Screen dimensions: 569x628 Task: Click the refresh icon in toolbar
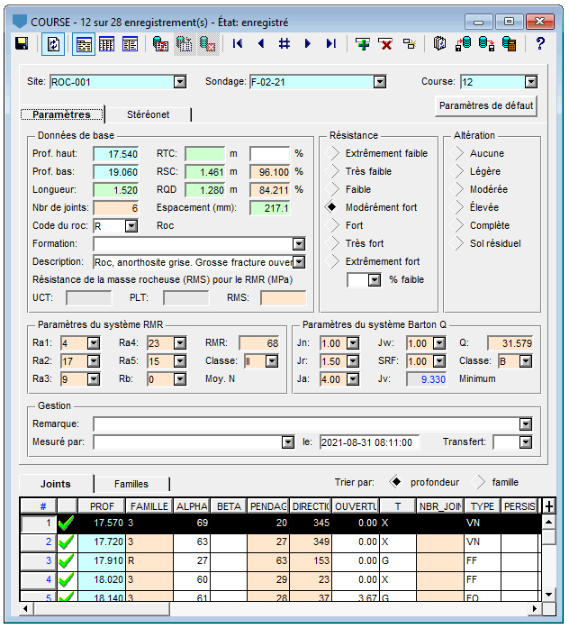(x=54, y=43)
